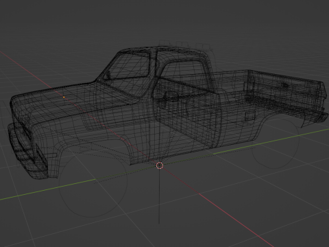Select the side mirror wireframe near the door
Screen dimensions: 329x247
pyautogui.click(x=171, y=97)
